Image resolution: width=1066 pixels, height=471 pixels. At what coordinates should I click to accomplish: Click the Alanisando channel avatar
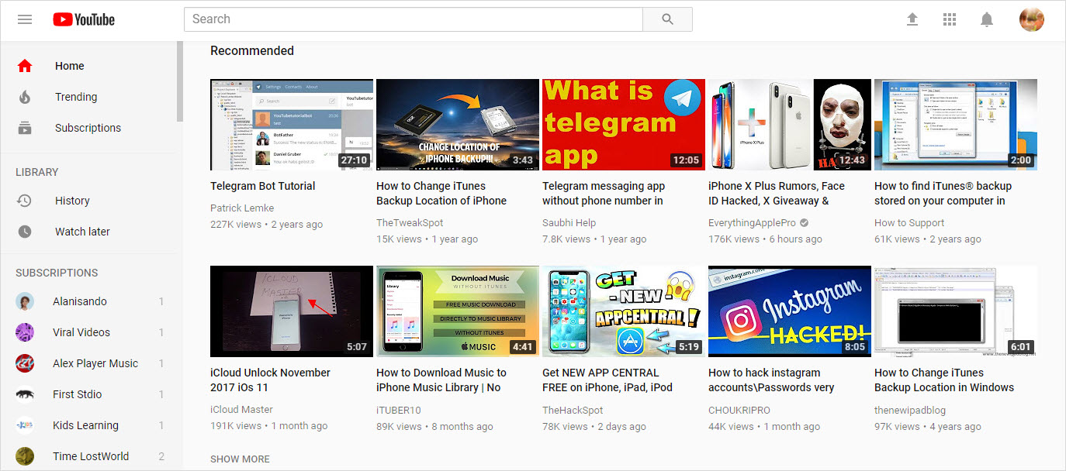[x=25, y=301]
